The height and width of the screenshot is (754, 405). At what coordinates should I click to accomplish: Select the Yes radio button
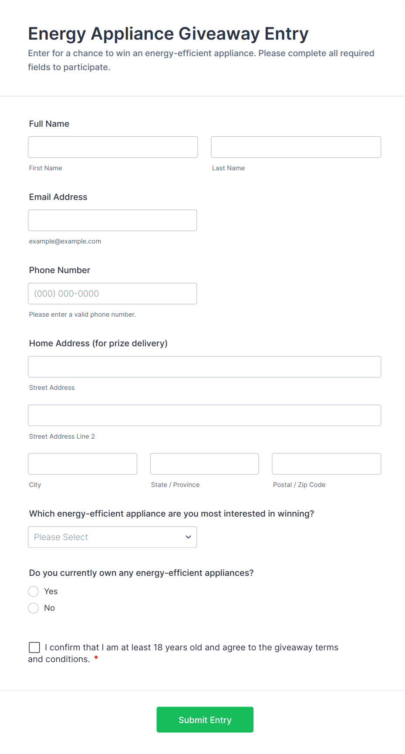34,592
